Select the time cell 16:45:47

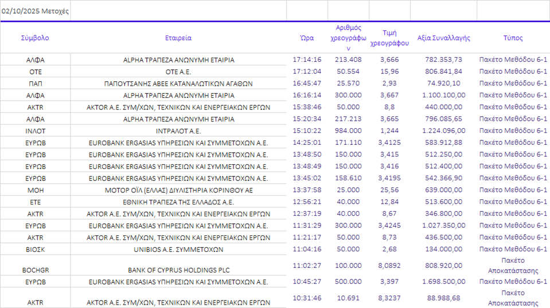pos(307,84)
